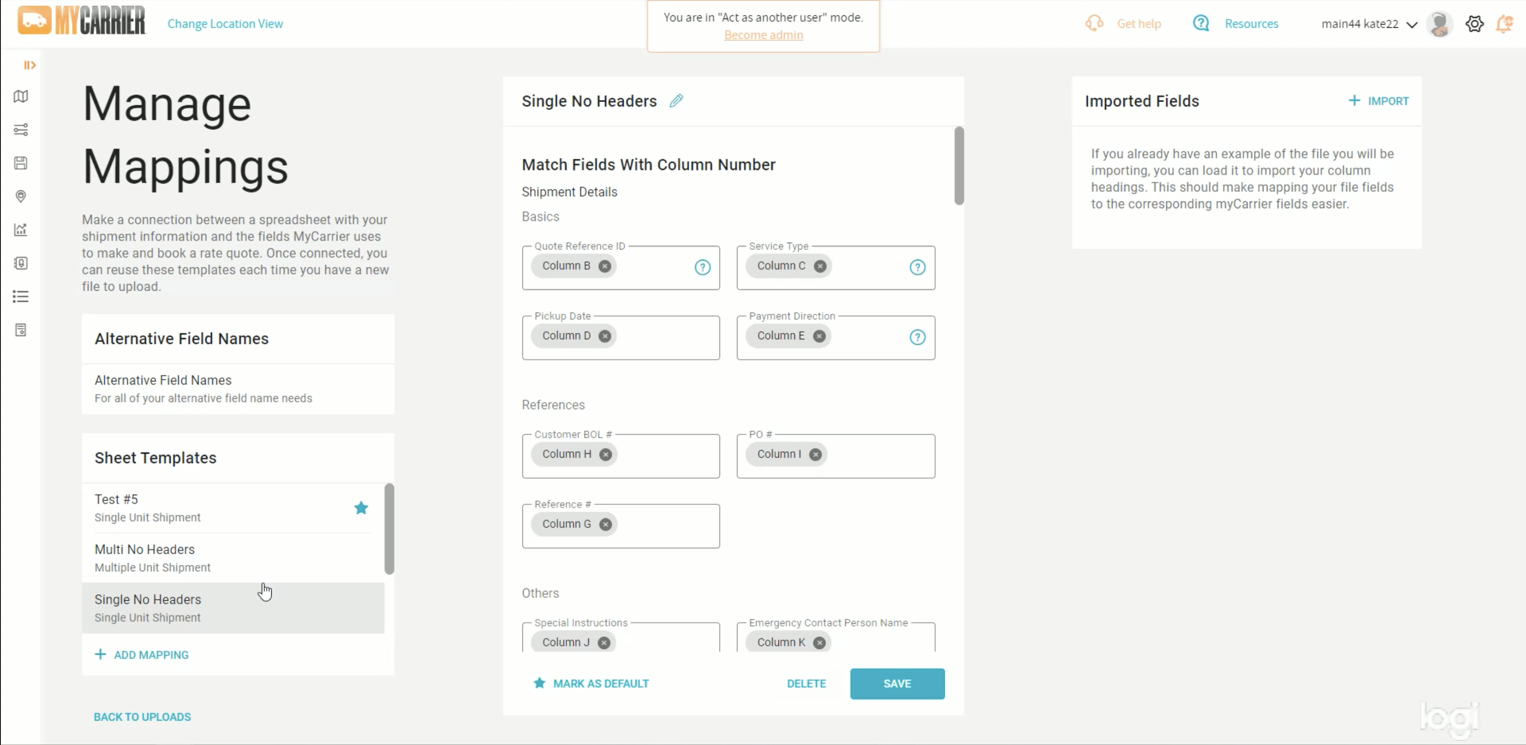Remove the Column G chip
The height and width of the screenshot is (745, 1526).
[x=605, y=524]
